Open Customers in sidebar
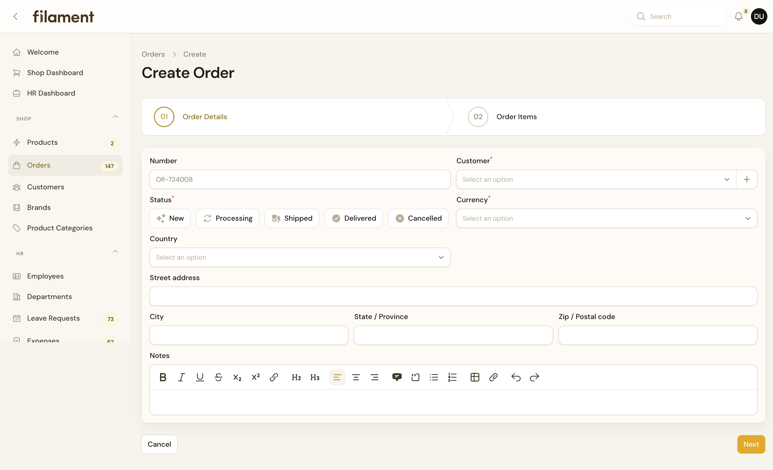 coord(65,187)
